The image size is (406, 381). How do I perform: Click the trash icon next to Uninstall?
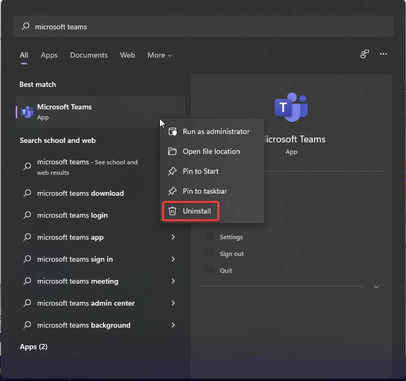pyautogui.click(x=172, y=211)
